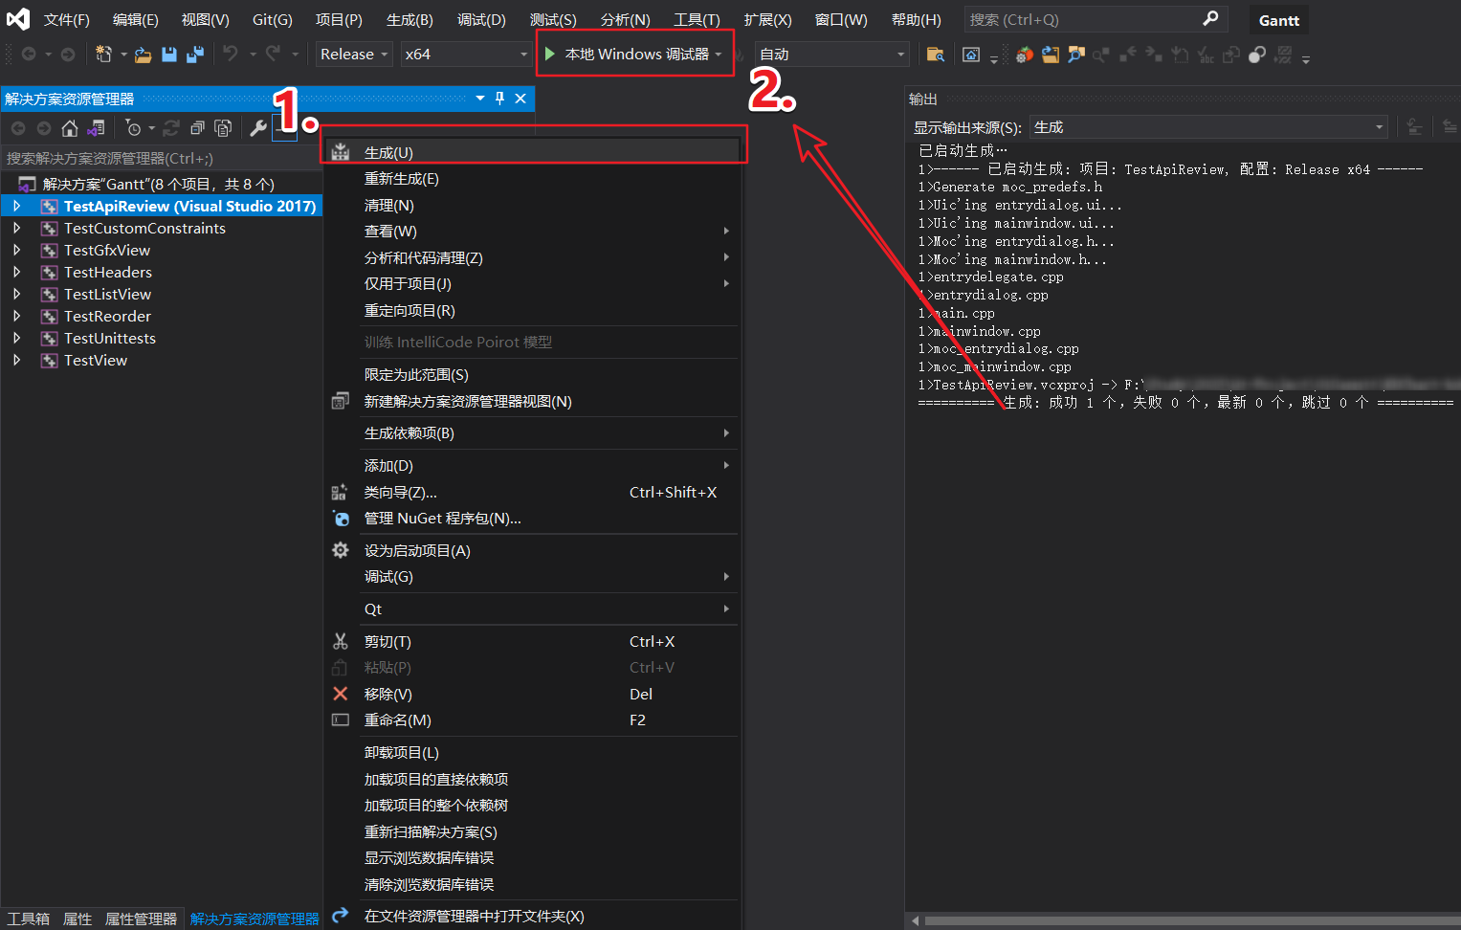This screenshot has width=1461, height=930.
Task: Click the Collapse All icon in Solution Explorer
Action: click(x=197, y=128)
